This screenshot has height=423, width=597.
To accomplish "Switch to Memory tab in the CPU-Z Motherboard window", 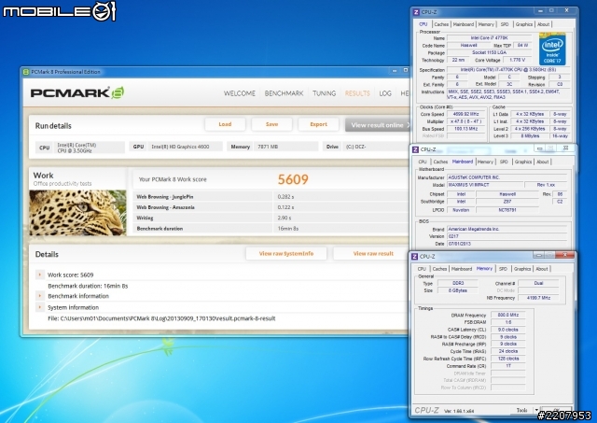I will (x=485, y=162).
